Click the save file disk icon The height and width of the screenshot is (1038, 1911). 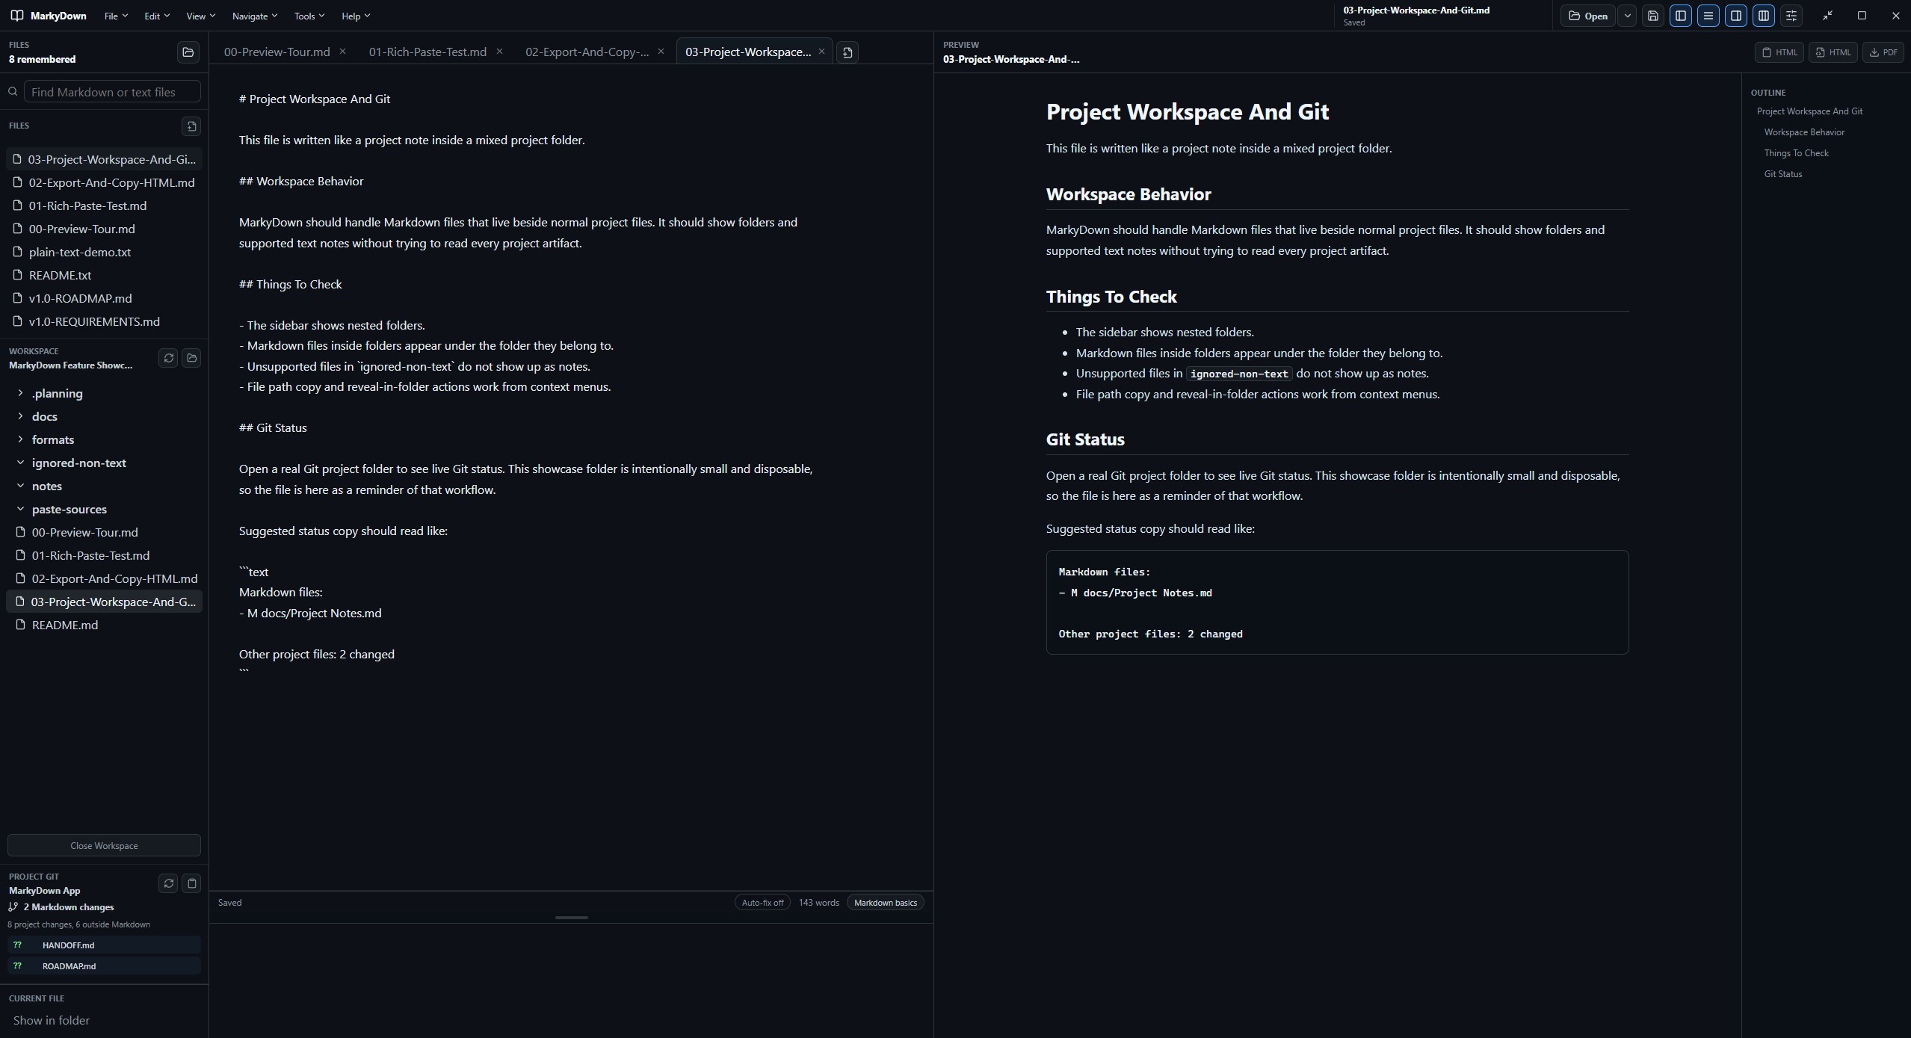point(1653,16)
